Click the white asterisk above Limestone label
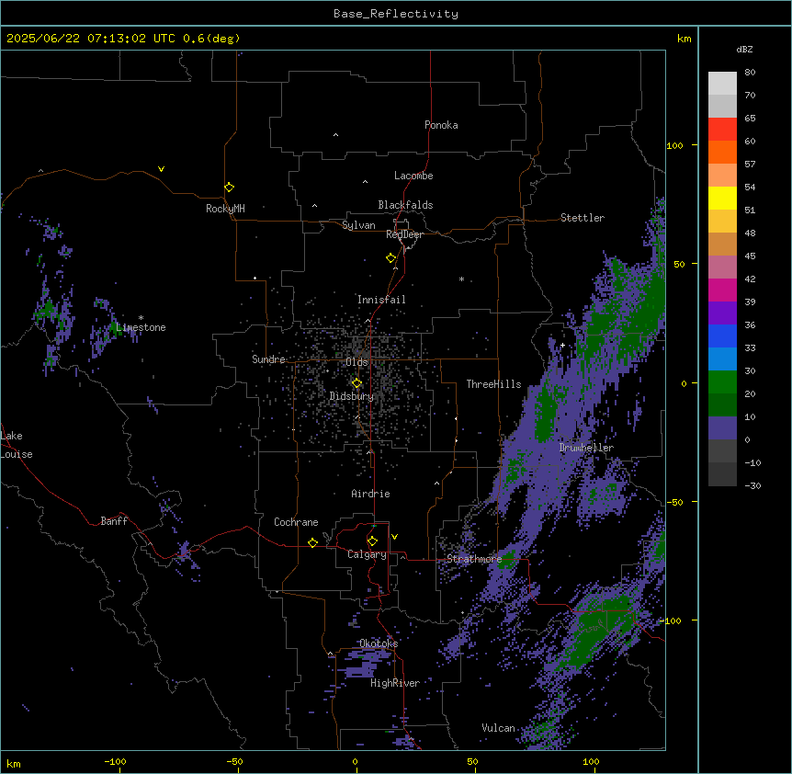The image size is (792, 774). 141,318
